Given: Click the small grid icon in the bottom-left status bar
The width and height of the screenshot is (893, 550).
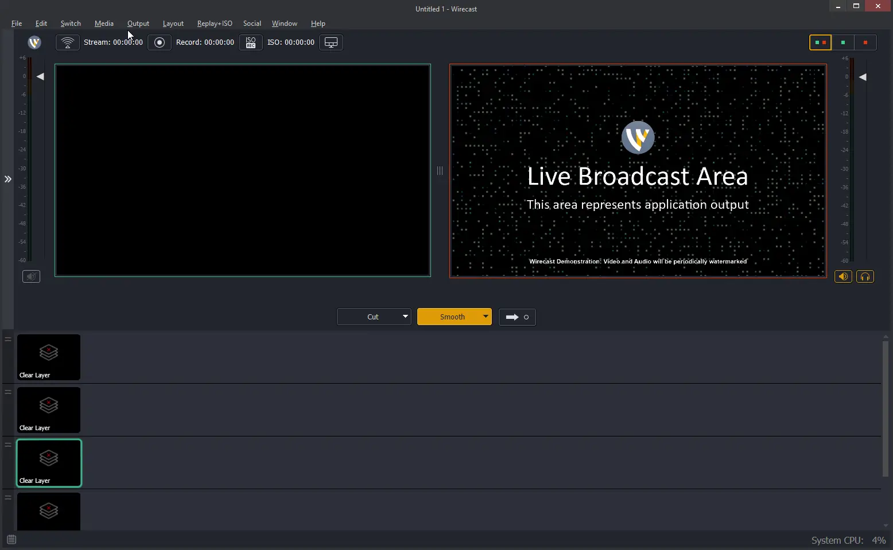Looking at the screenshot, I should point(11,539).
